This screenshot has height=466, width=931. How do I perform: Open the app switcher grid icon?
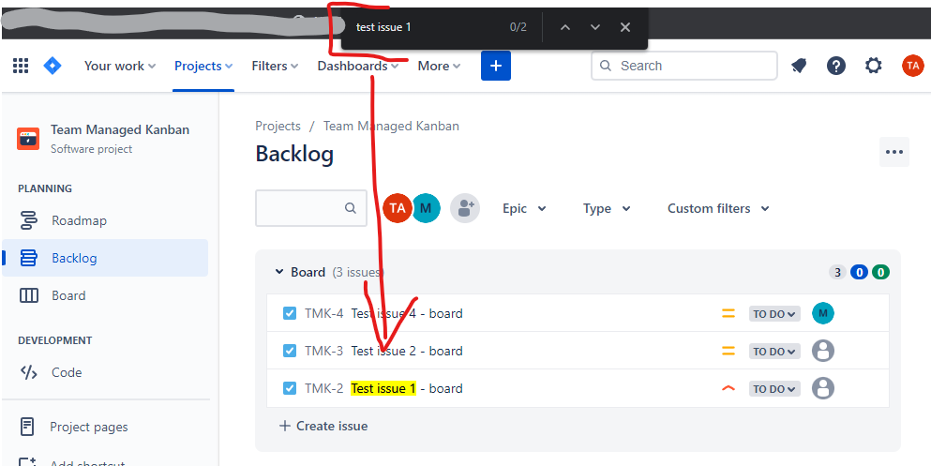(x=21, y=66)
